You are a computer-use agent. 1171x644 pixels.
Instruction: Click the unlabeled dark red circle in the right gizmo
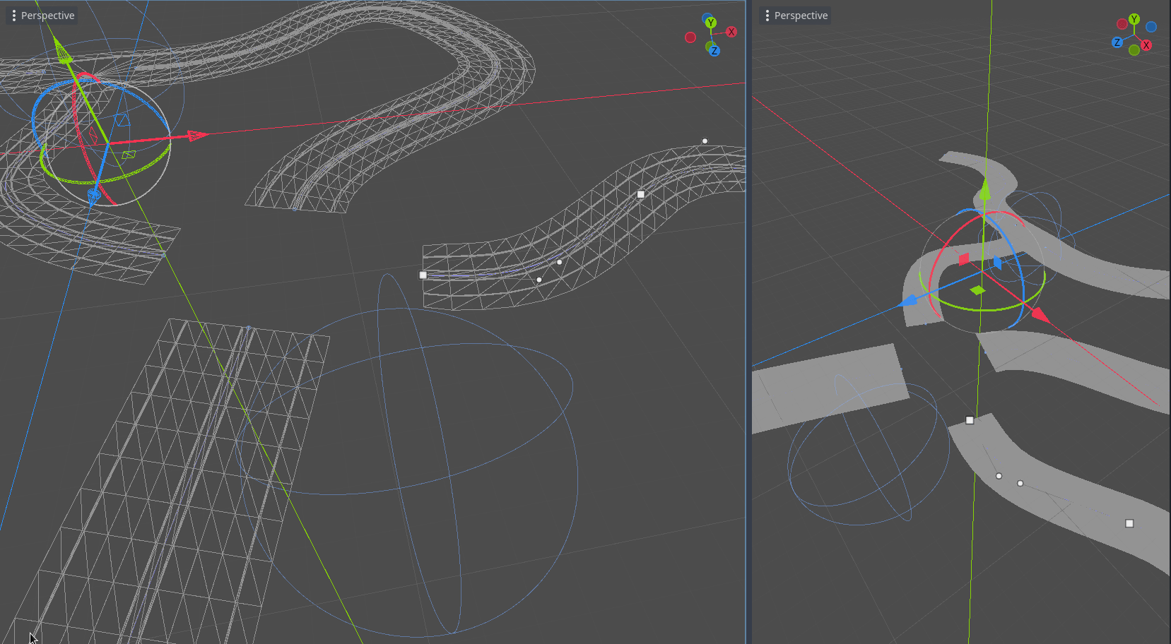tap(1122, 24)
